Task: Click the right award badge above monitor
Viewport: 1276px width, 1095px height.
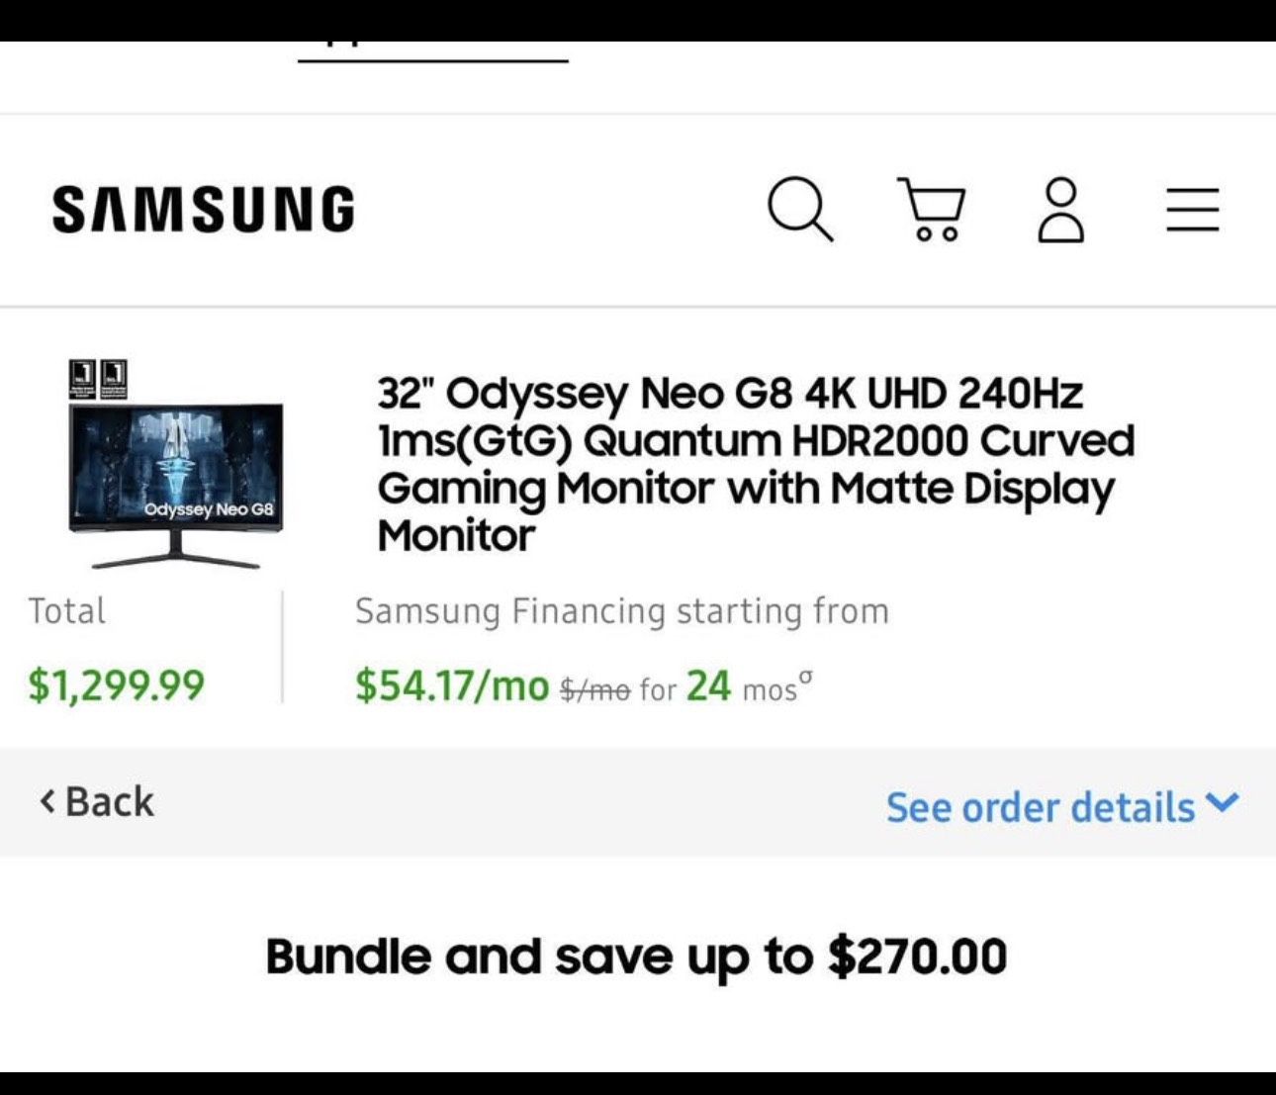Action: coord(114,378)
